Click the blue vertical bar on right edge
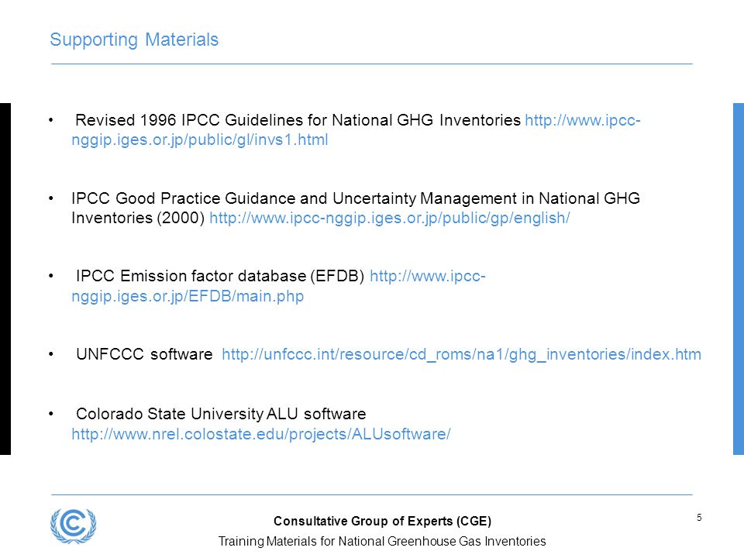 click(x=739, y=279)
